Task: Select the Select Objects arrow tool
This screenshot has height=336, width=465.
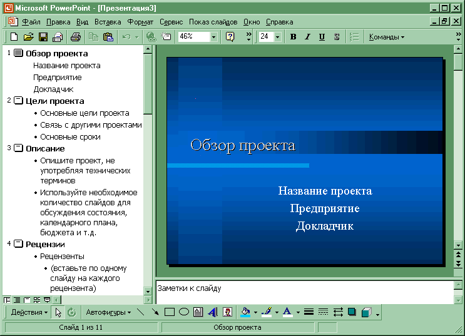Action: [x=58, y=312]
